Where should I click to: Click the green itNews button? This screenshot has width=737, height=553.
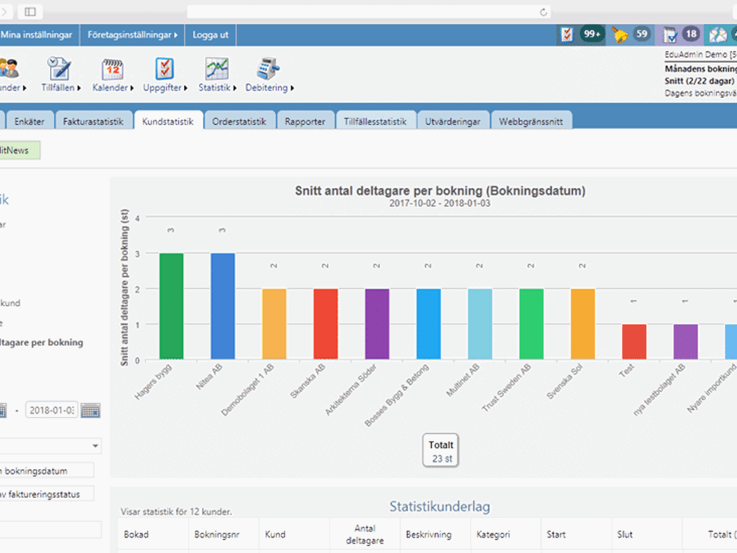(x=19, y=151)
